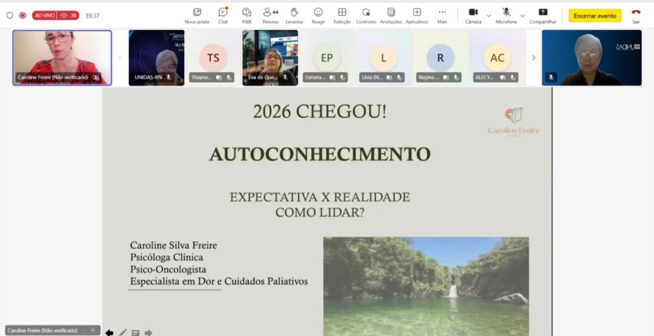Screen dimensions: 654x336
Task: Expand microphone options dropdown arrow
Action: click(522, 16)
